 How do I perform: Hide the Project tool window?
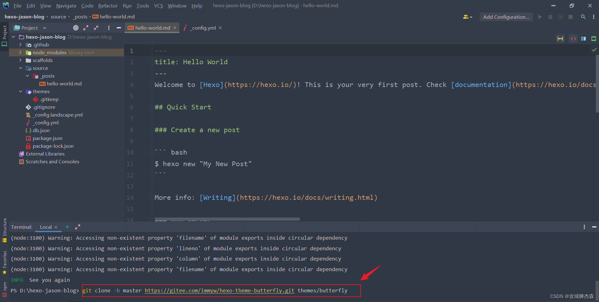(119, 28)
